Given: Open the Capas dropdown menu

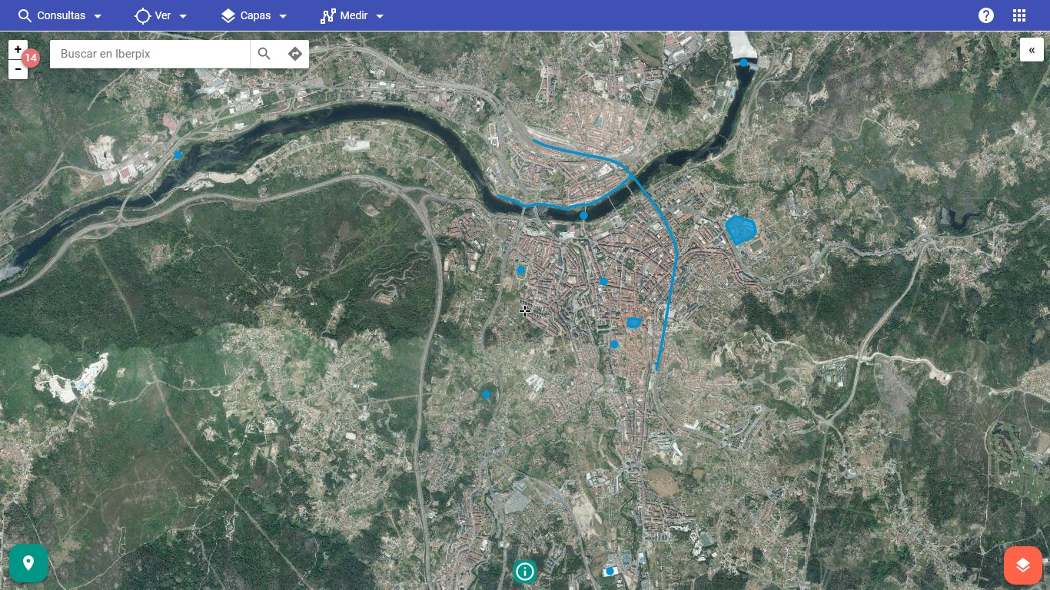Looking at the screenshot, I should tap(254, 15).
